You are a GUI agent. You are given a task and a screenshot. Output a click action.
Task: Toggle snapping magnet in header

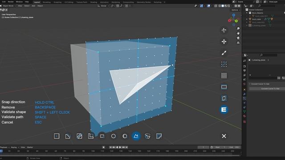point(118,6)
